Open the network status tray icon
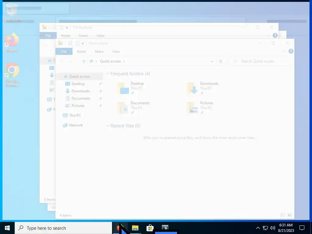Viewport: 312px width, 234px height. click(x=265, y=228)
